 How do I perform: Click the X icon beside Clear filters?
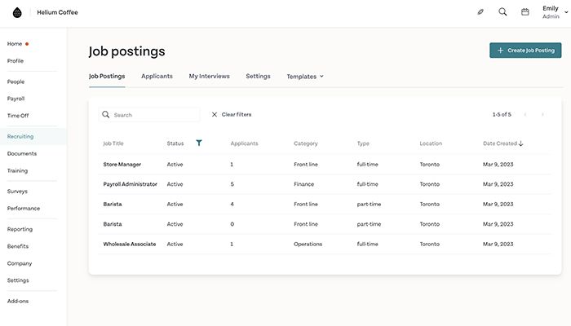215,115
